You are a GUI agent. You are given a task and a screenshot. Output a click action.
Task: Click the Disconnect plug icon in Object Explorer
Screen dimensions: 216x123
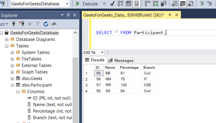point(22,24)
